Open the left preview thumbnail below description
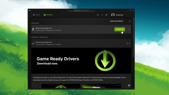Screen dimensions: 169x95 (x=61, y=86)
